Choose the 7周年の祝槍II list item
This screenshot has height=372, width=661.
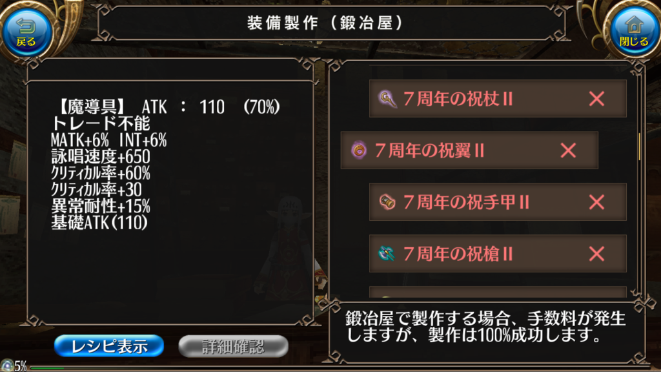click(x=498, y=253)
